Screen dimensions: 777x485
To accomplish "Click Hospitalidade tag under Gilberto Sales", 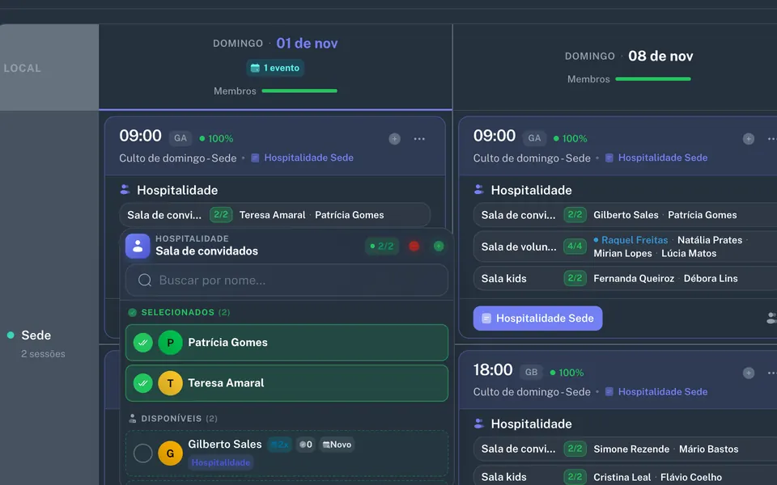I will click(220, 462).
